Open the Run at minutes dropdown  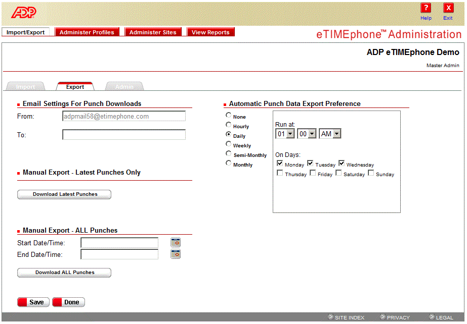point(307,134)
